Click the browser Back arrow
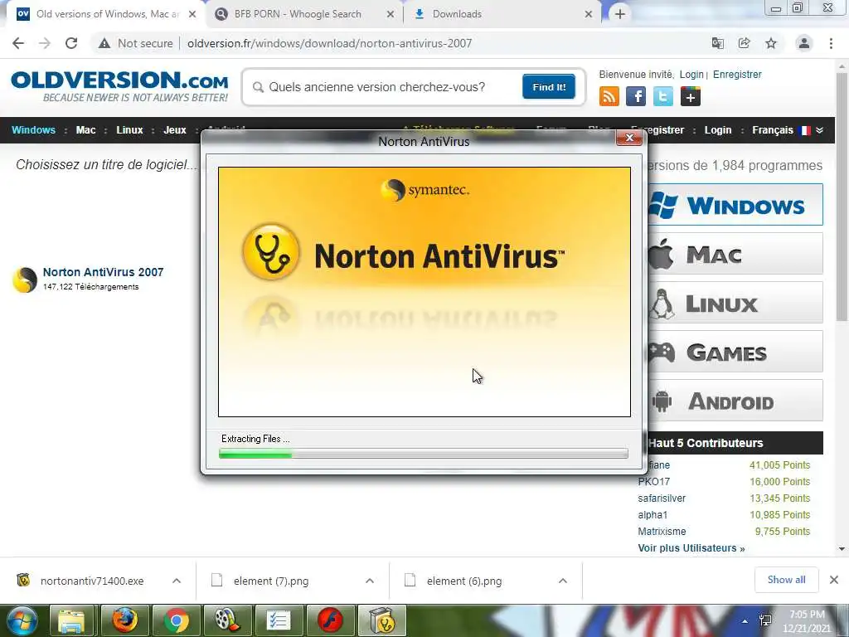Viewport: 849px width, 637px height. (x=18, y=43)
